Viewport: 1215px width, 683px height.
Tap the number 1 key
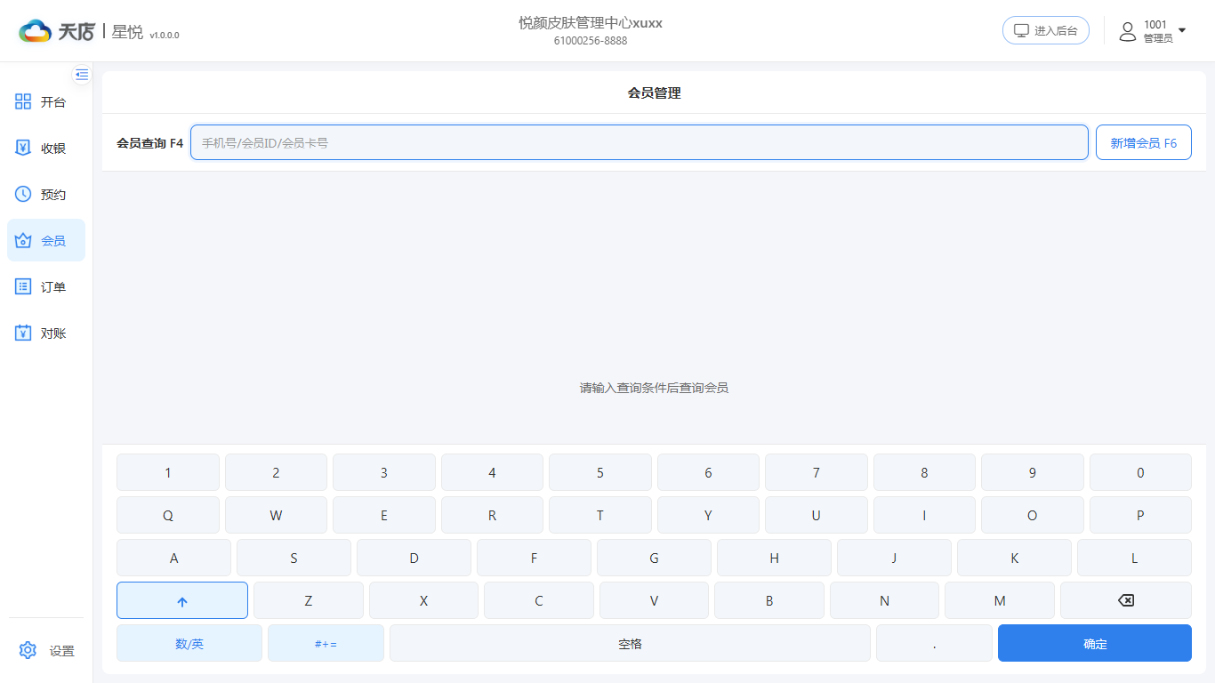tap(168, 472)
